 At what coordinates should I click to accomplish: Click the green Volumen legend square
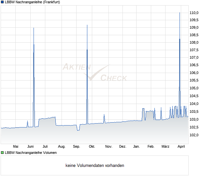pyautogui.click(x=2, y=153)
